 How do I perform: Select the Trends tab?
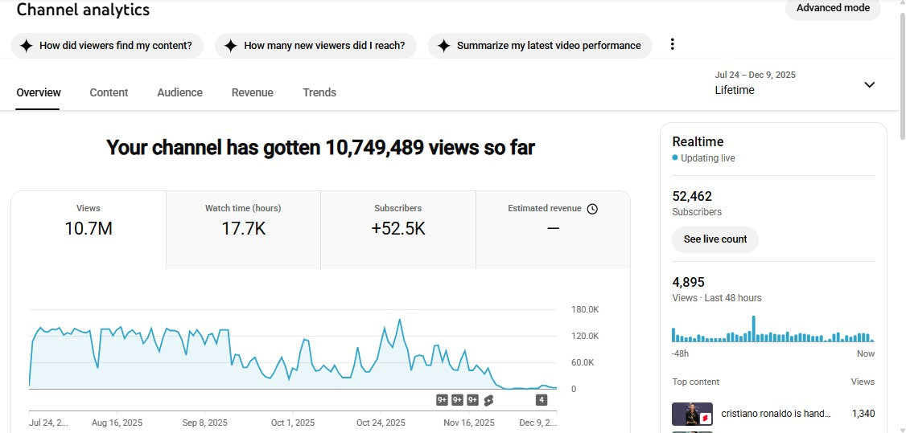coord(319,92)
